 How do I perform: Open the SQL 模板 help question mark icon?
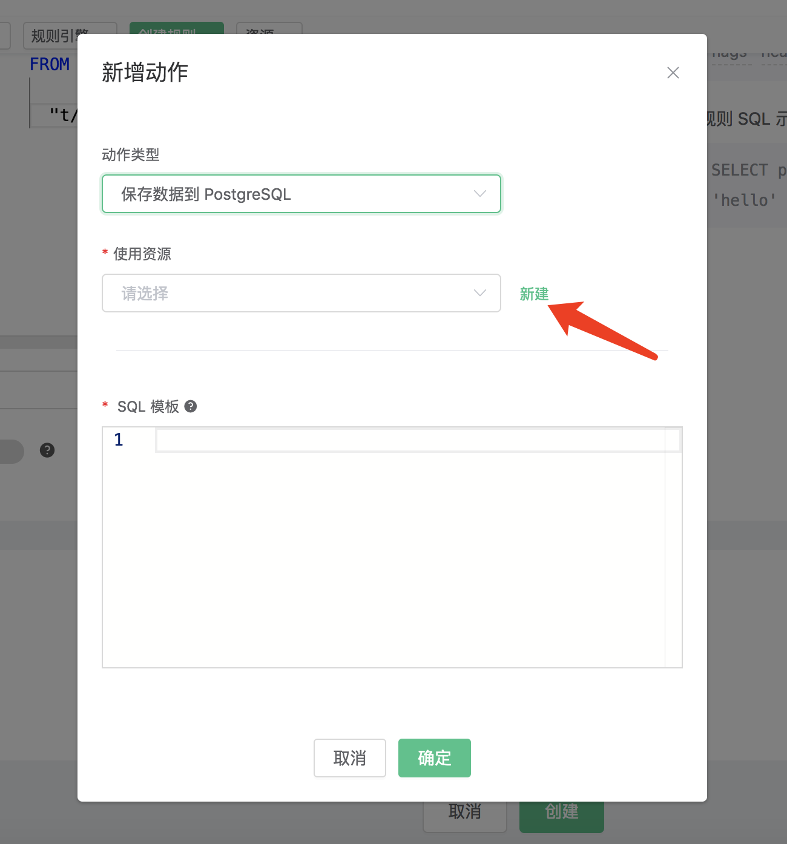(191, 406)
